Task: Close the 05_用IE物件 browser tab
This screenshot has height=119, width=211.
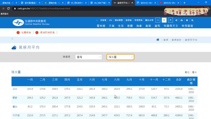Action: click(86, 3)
